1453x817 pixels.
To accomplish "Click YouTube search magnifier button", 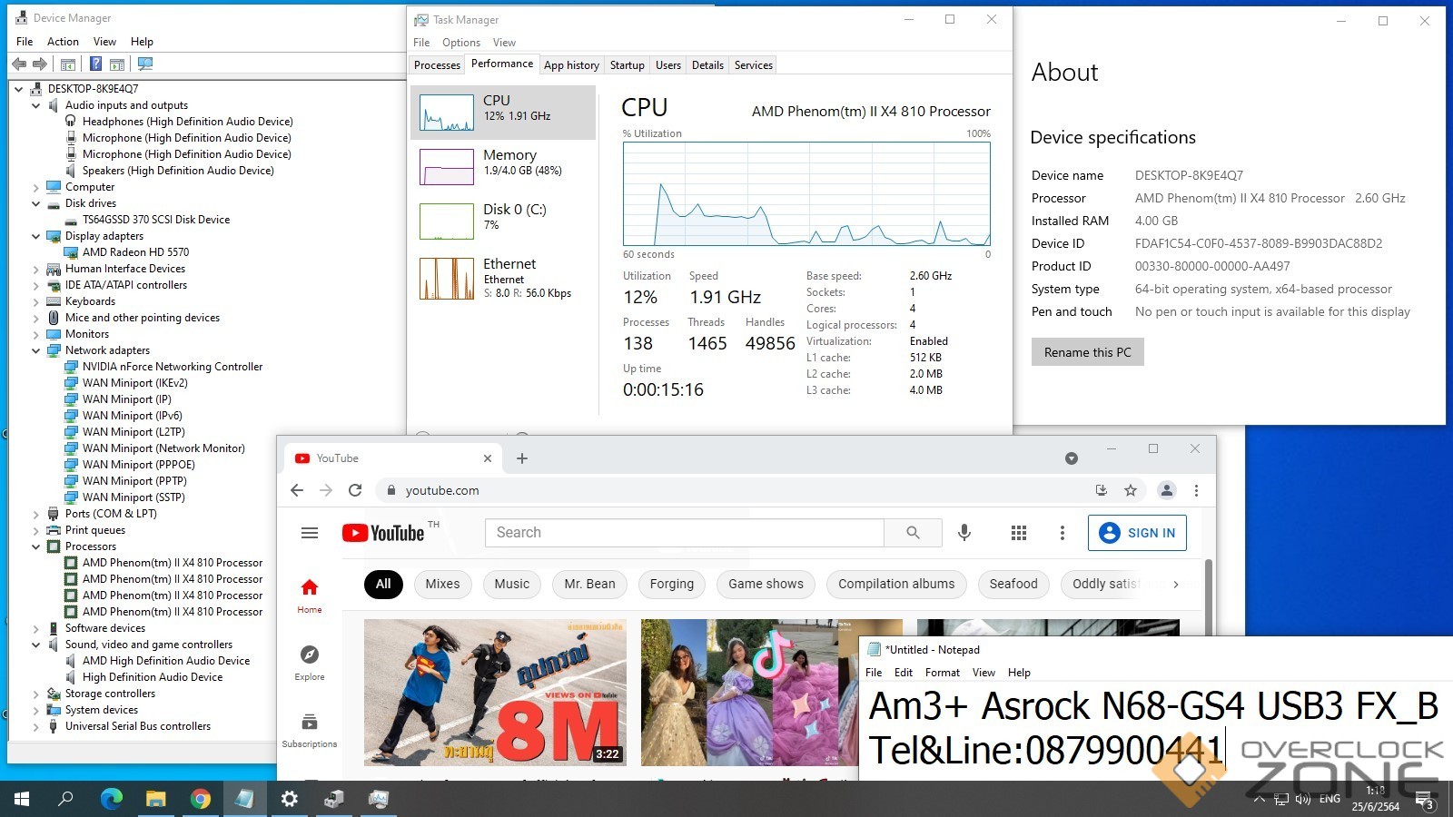I will (913, 533).
